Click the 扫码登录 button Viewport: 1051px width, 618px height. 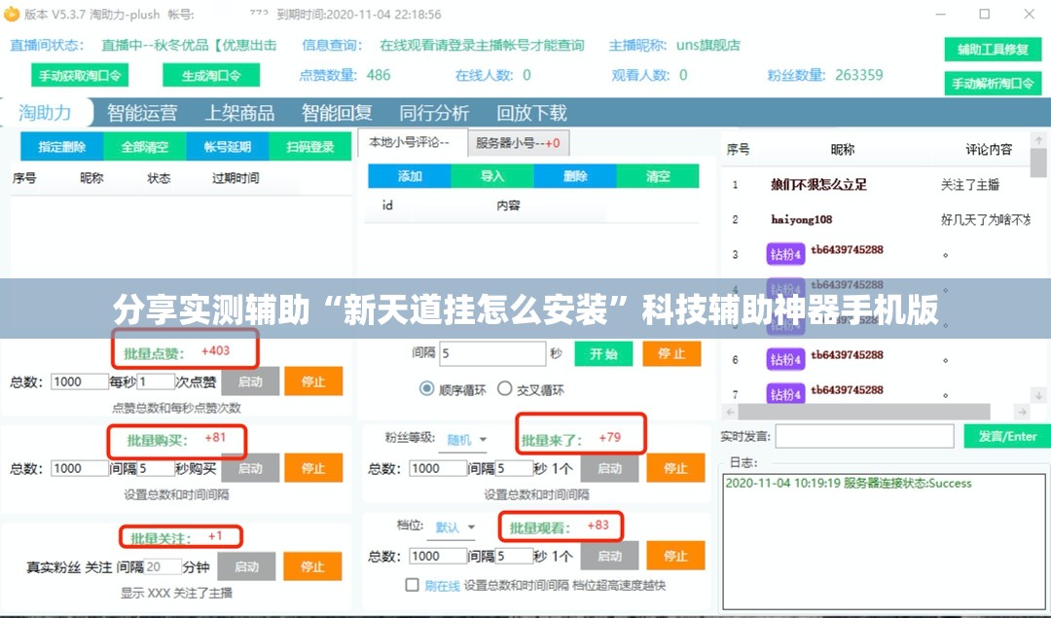pos(309,147)
